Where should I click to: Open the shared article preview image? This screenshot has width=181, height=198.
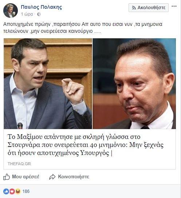point(90,84)
